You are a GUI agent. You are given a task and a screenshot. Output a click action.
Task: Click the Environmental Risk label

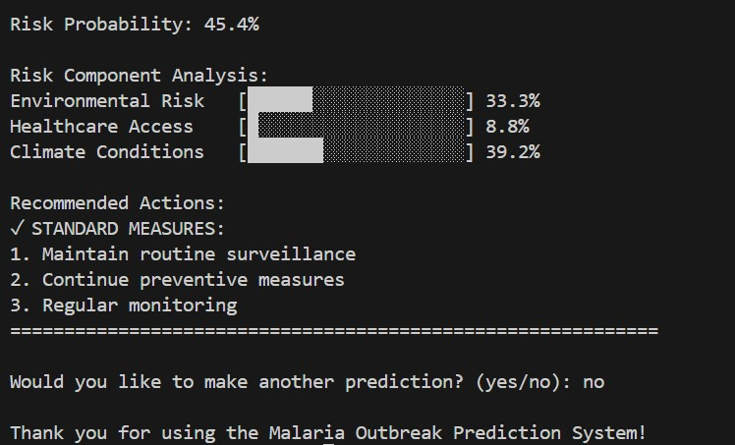point(107,101)
